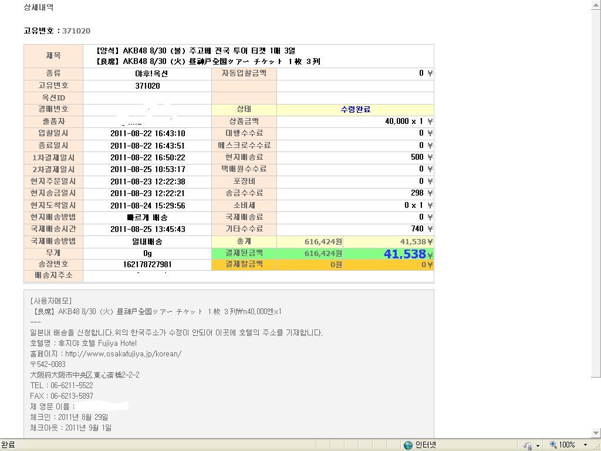Viewport: 601px width, 451px height.
Task: Click the orange 결제할금액 label cell
Action: coord(244,264)
